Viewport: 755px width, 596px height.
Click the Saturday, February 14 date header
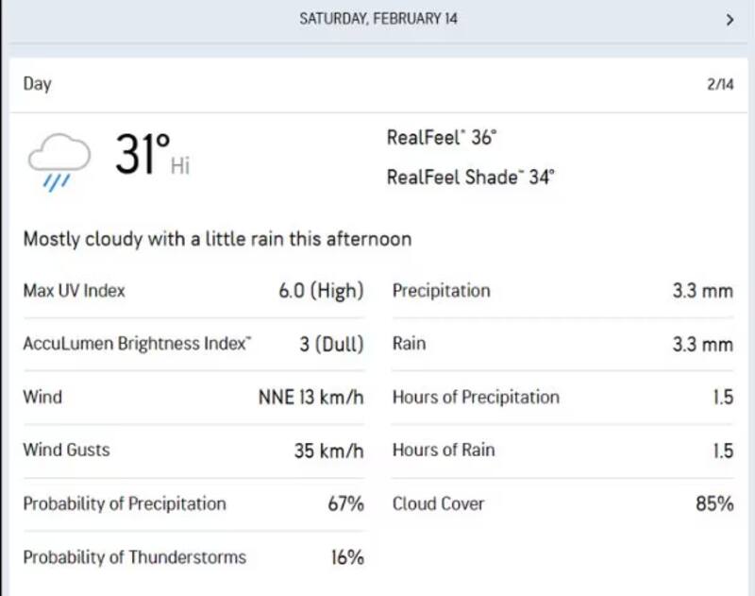[378, 19]
